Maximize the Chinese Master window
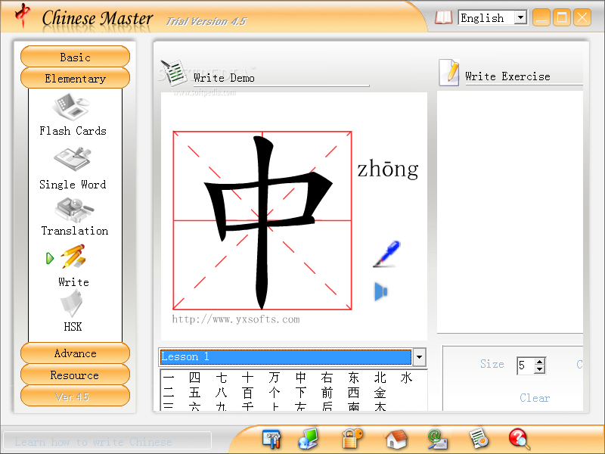Viewport: 605px width, 454px height. (x=562, y=17)
